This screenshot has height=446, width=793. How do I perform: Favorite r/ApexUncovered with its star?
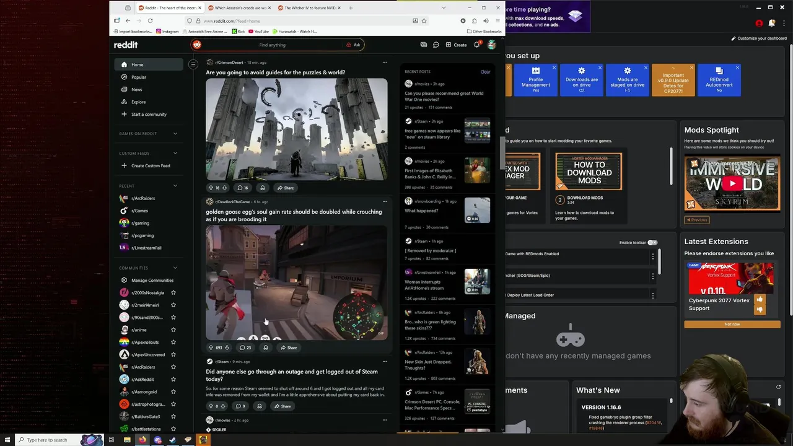point(173,354)
